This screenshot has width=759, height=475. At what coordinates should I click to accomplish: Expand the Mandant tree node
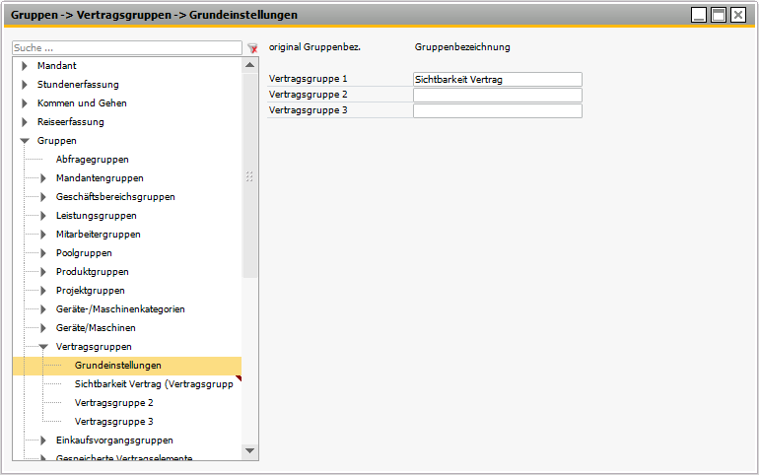point(25,66)
